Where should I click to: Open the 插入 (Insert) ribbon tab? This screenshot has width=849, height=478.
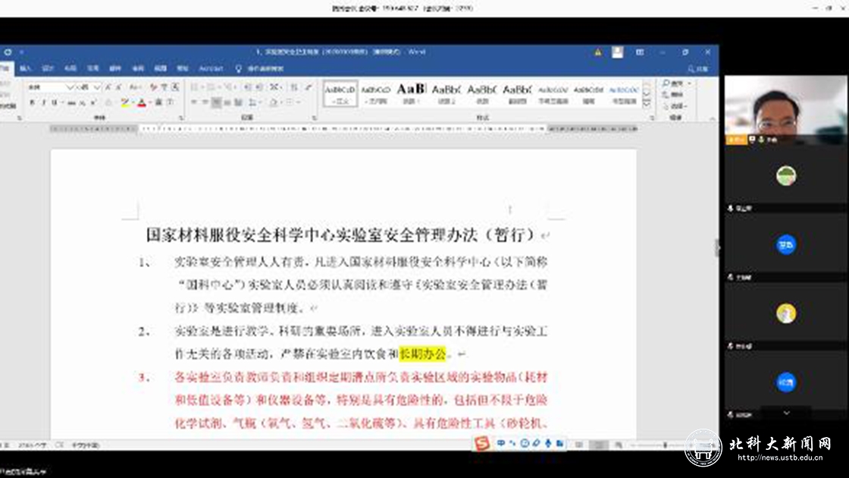tap(25, 69)
